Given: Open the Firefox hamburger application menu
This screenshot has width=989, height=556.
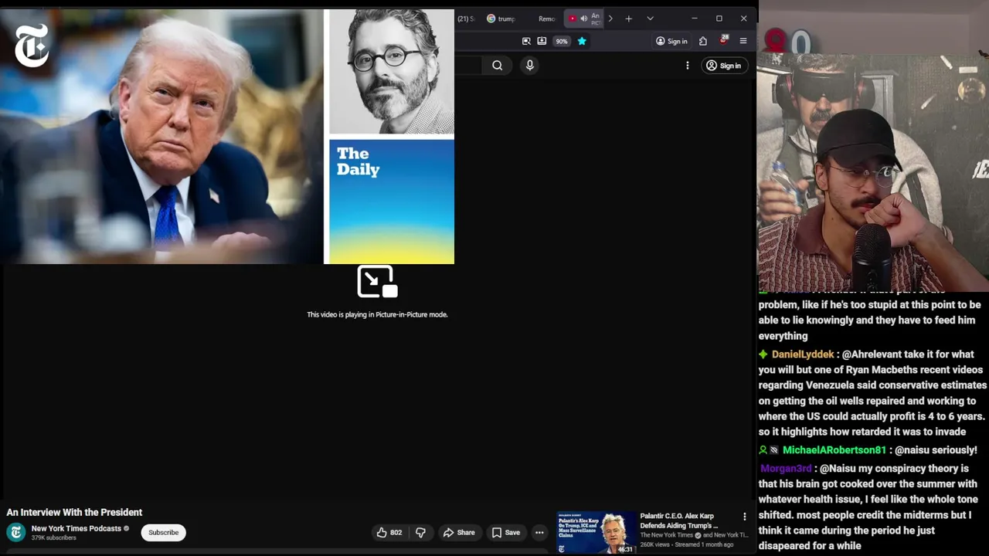Looking at the screenshot, I should (x=743, y=41).
